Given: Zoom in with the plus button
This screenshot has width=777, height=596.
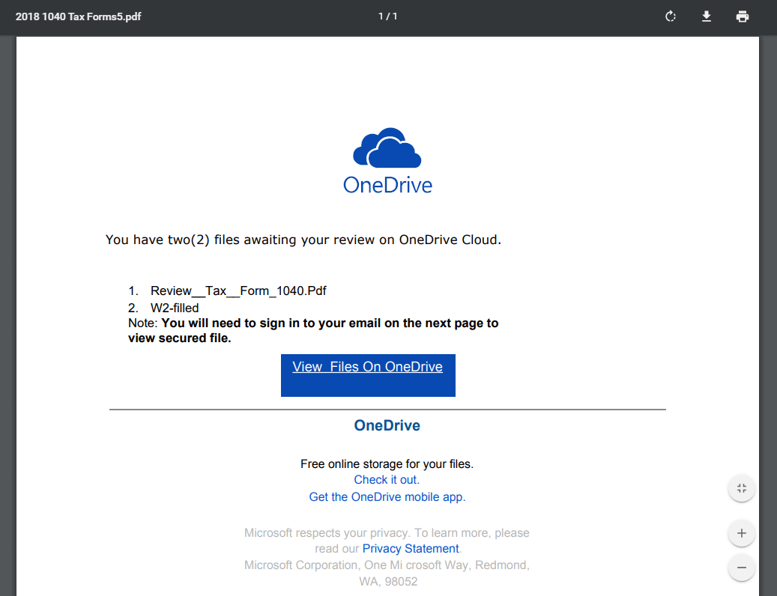Looking at the screenshot, I should (x=741, y=533).
